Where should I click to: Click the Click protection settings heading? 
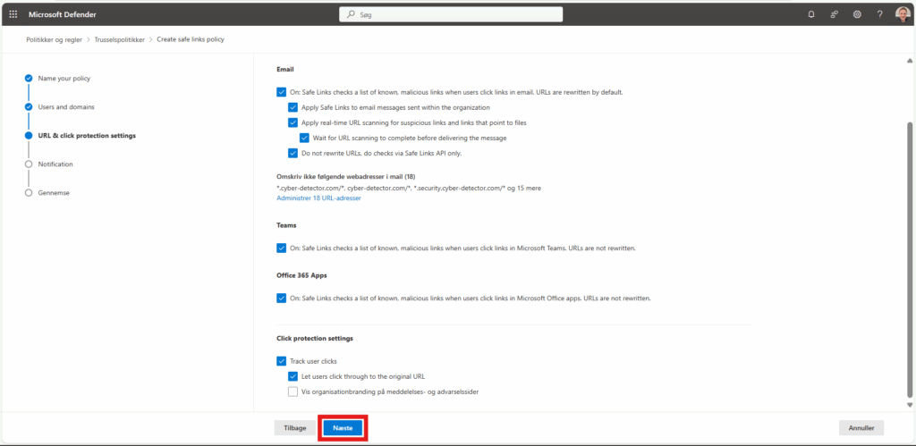tap(314, 338)
